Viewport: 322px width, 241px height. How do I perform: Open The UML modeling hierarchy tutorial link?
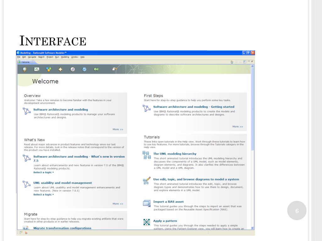(175, 154)
